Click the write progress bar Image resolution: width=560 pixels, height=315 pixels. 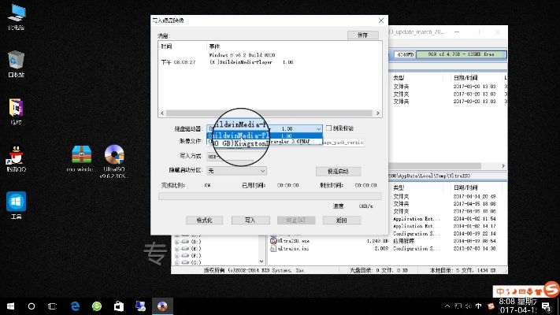[270, 196]
